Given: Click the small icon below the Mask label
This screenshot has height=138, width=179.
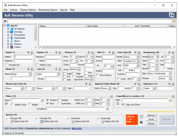Looking at the screenshot, I should (6, 103).
